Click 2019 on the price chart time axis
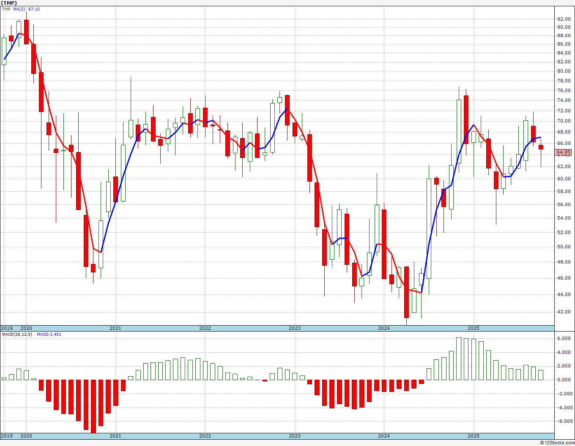 pyautogui.click(x=6, y=328)
